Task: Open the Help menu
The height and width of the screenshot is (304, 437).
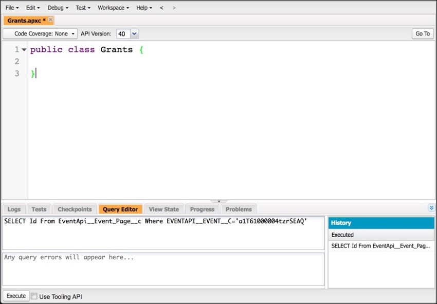Action: [x=144, y=8]
